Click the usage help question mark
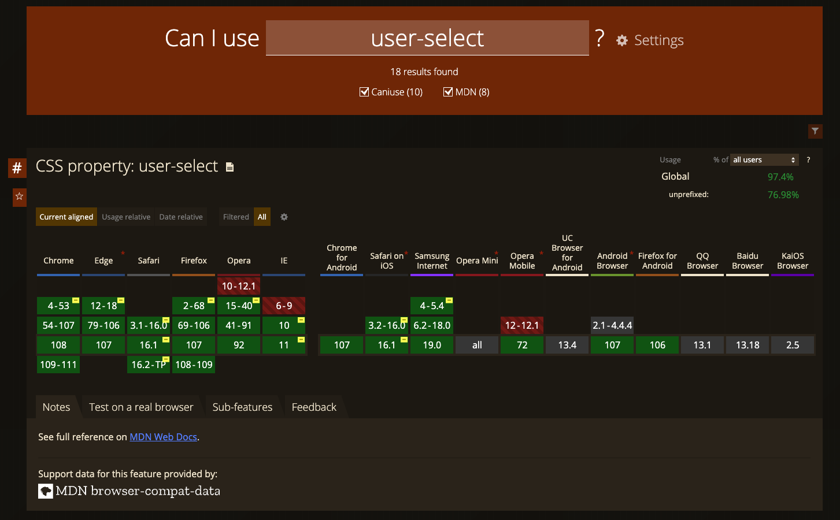This screenshot has height=520, width=840. tap(808, 160)
